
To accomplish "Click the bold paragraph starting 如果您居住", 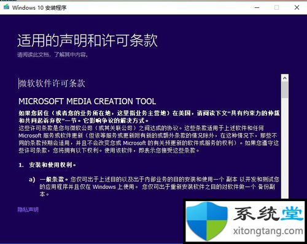I will (x=149, y=117).
